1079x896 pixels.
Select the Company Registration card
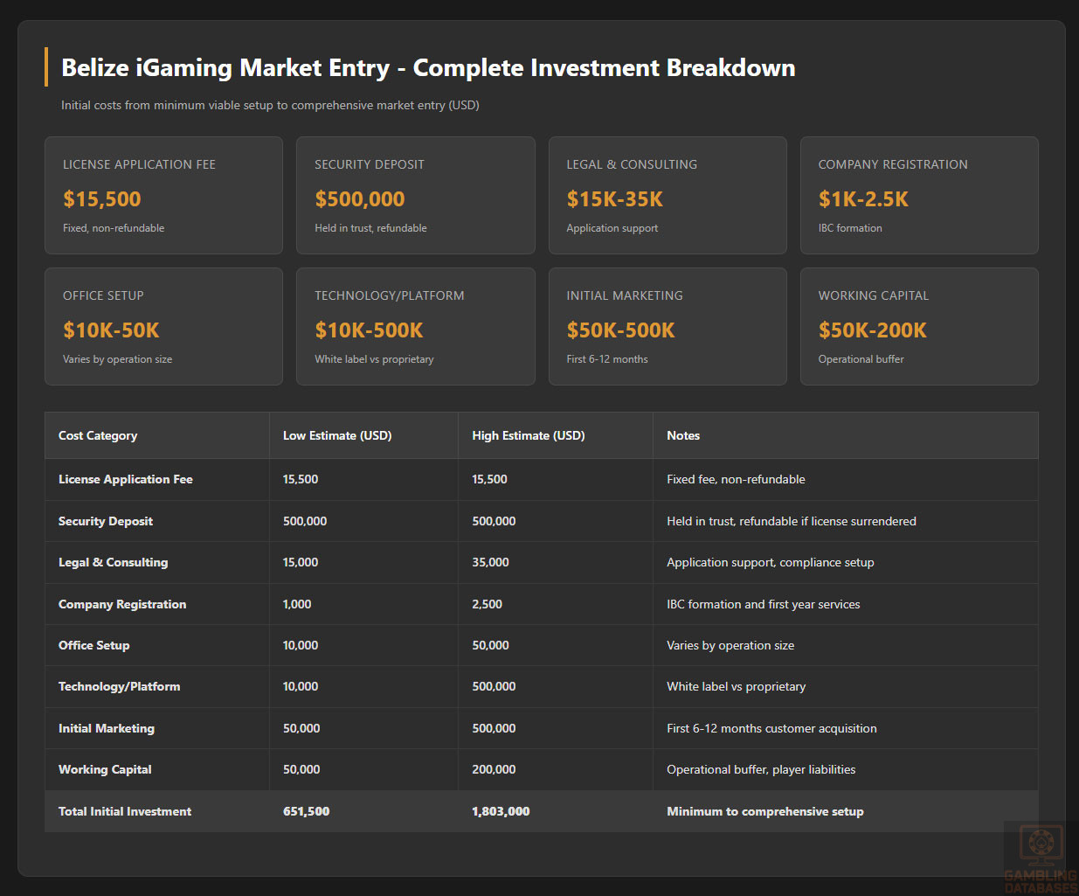[x=918, y=195]
